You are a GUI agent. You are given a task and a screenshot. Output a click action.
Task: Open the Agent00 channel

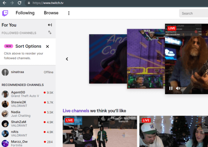click(x=18, y=92)
